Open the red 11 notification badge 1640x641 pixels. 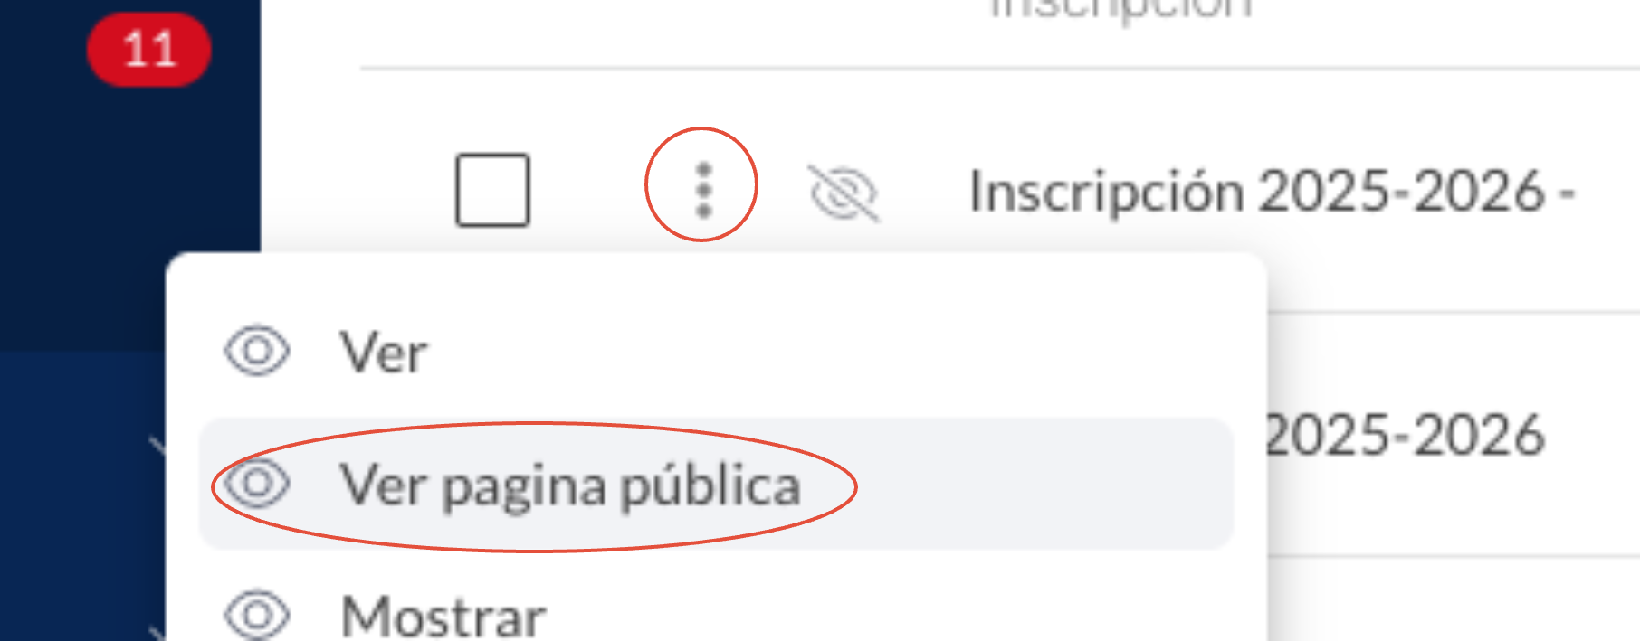point(149,50)
